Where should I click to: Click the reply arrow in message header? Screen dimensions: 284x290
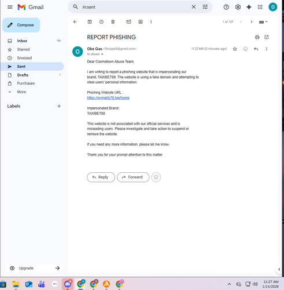point(256,49)
